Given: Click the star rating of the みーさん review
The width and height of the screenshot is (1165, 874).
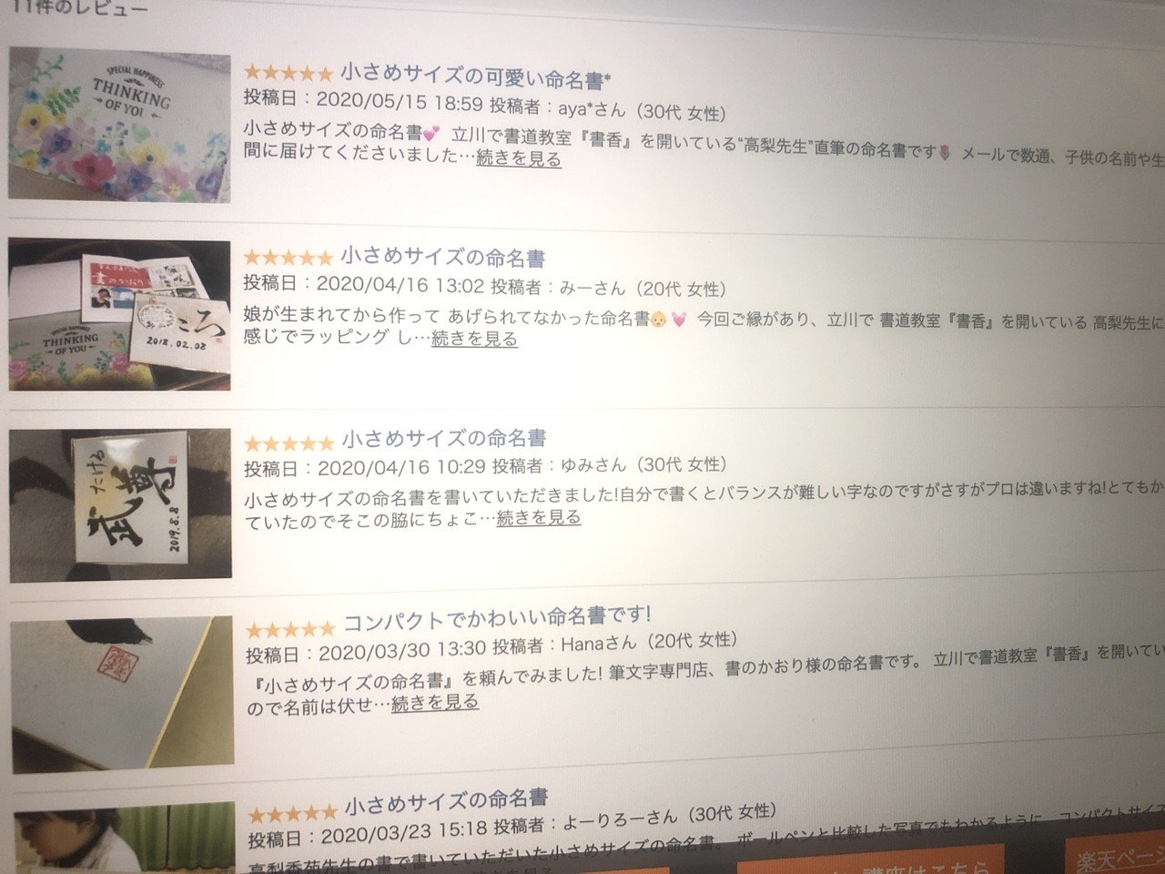Looking at the screenshot, I should [x=288, y=258].
